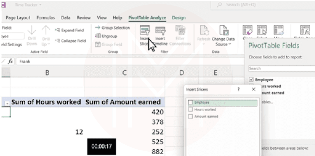Click the PivotTable Fields search box

(x=281, y=69)
